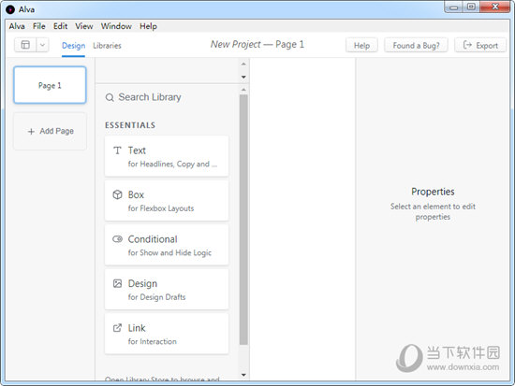This screenshot has width=515, height=386.
Task: Open the layout dropdown chevron
Action: (x=42, y=45)
